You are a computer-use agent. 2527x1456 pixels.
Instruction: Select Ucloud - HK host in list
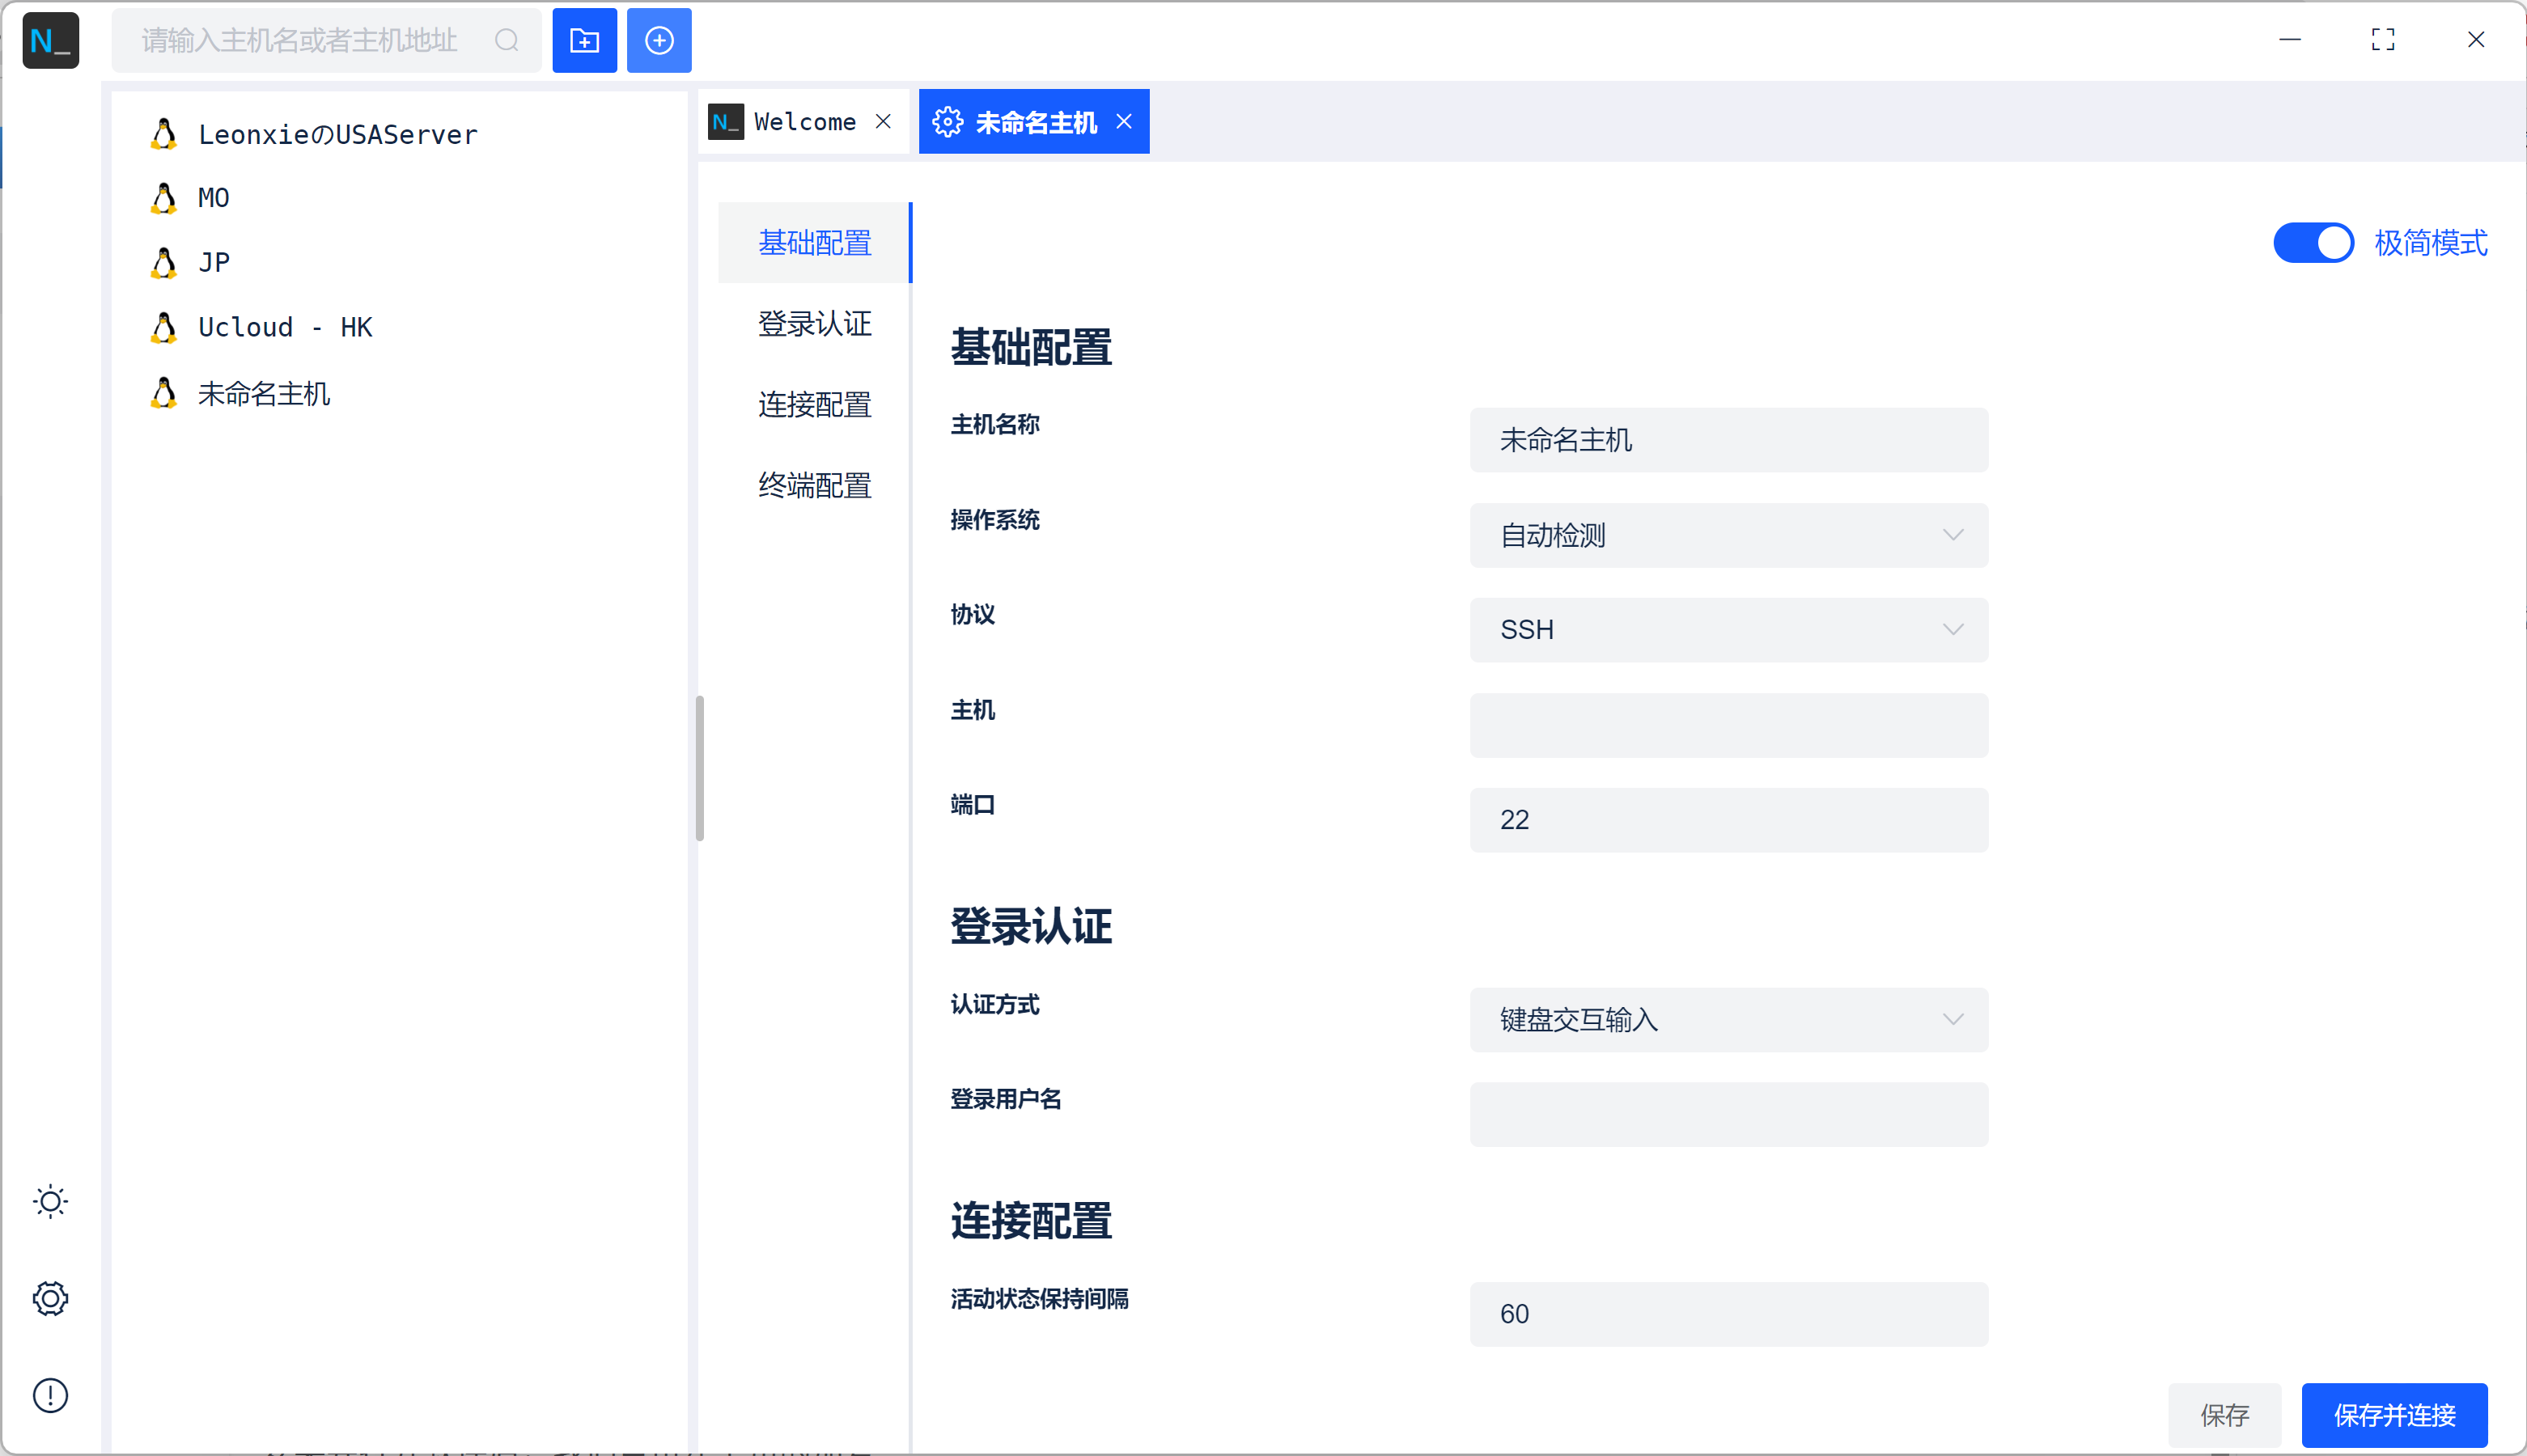coord(285,327)
